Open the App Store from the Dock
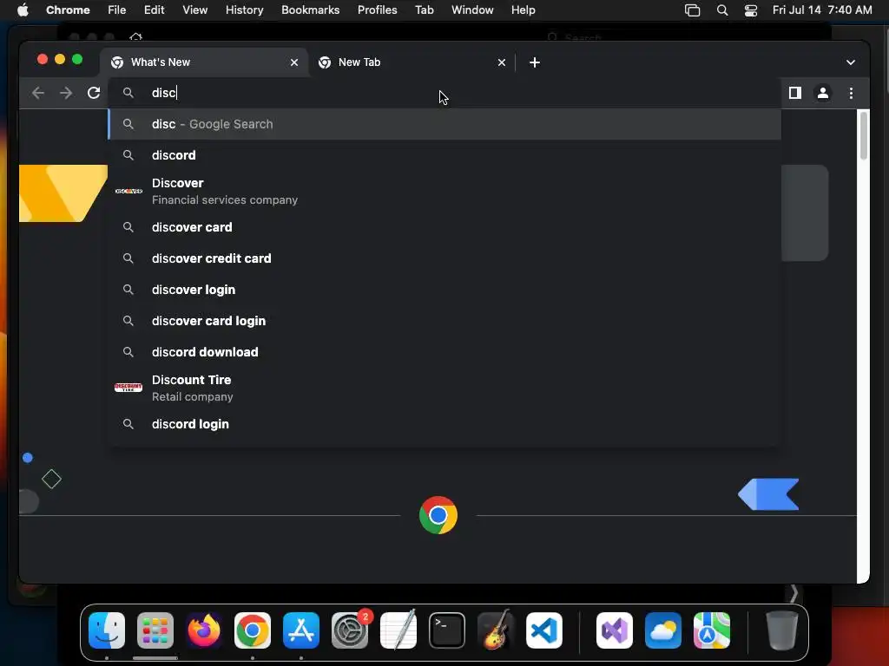889x666 pixels. (x=301, y=630)
